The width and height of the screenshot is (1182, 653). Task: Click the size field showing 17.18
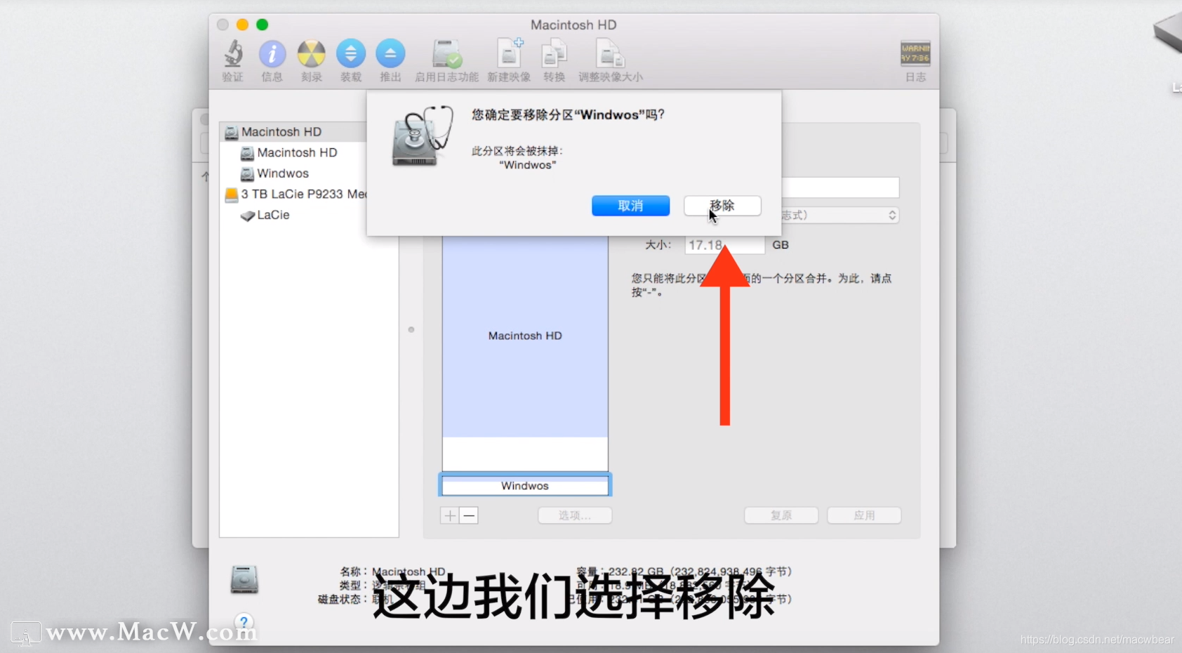pyautogui.click(x=725, y=245)
